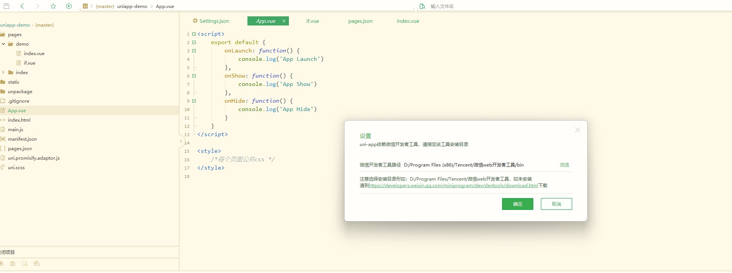Collapse the demo folder chevron

pyautogui.click(x=3, y=44)
